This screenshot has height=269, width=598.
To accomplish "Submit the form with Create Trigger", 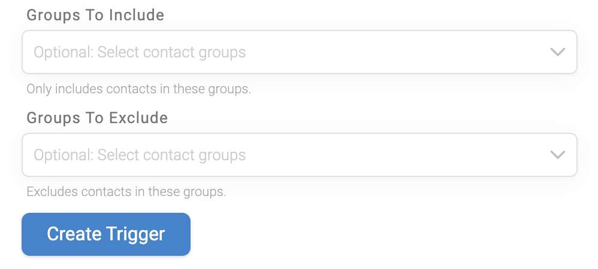I will pos(106,234).
